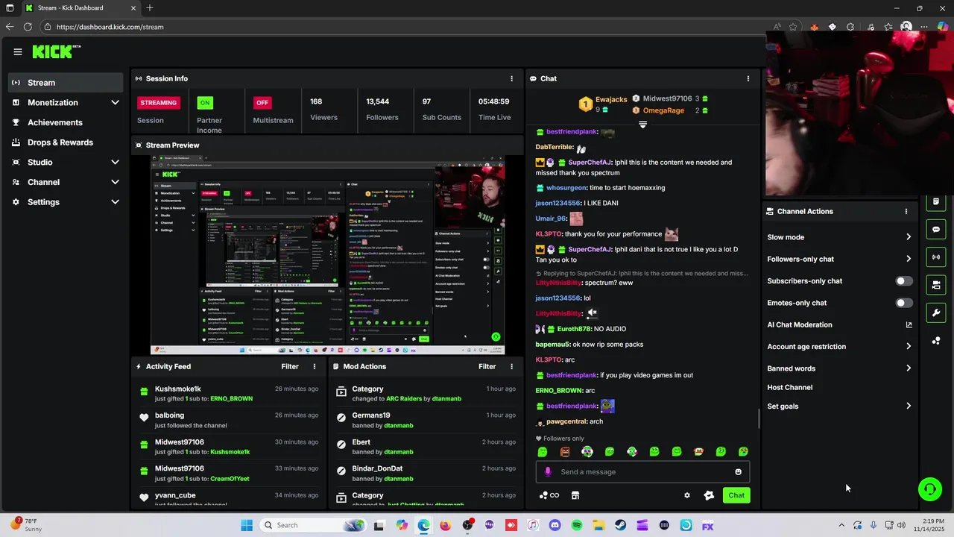The width and height of the screenshot is (954, 537).
Task: Open chat settings gear icon
Action: click(x=687, y=495)
